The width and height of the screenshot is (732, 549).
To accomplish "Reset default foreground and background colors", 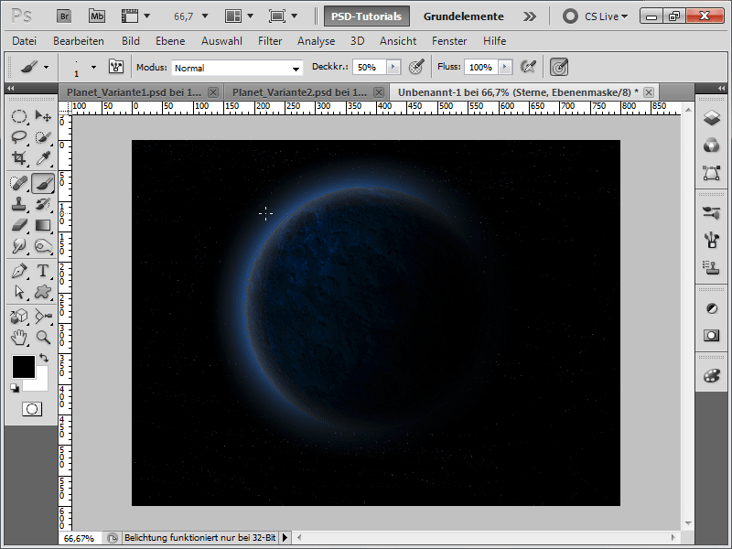I will (x=15, y=388).
